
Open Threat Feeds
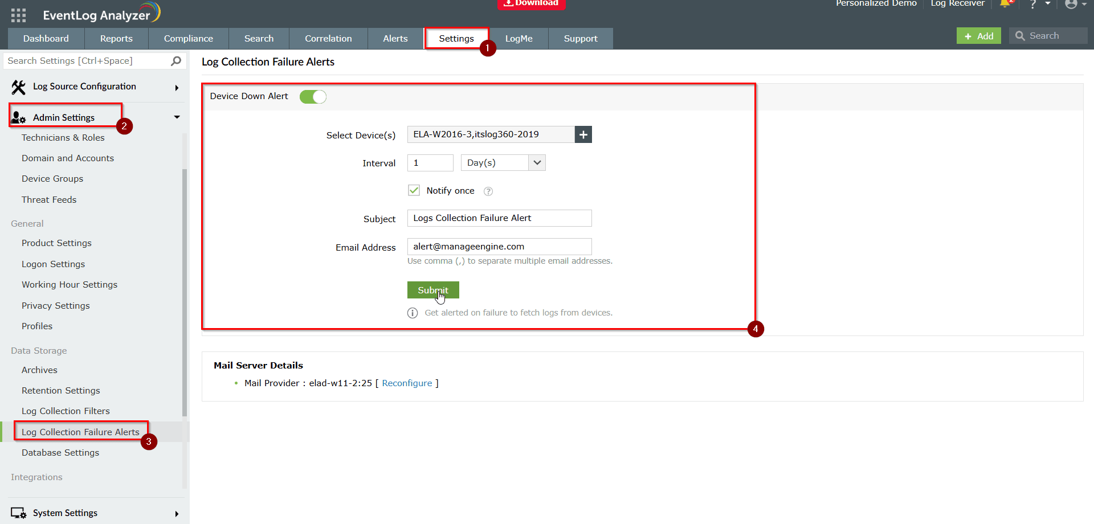(x=49, y=200)
